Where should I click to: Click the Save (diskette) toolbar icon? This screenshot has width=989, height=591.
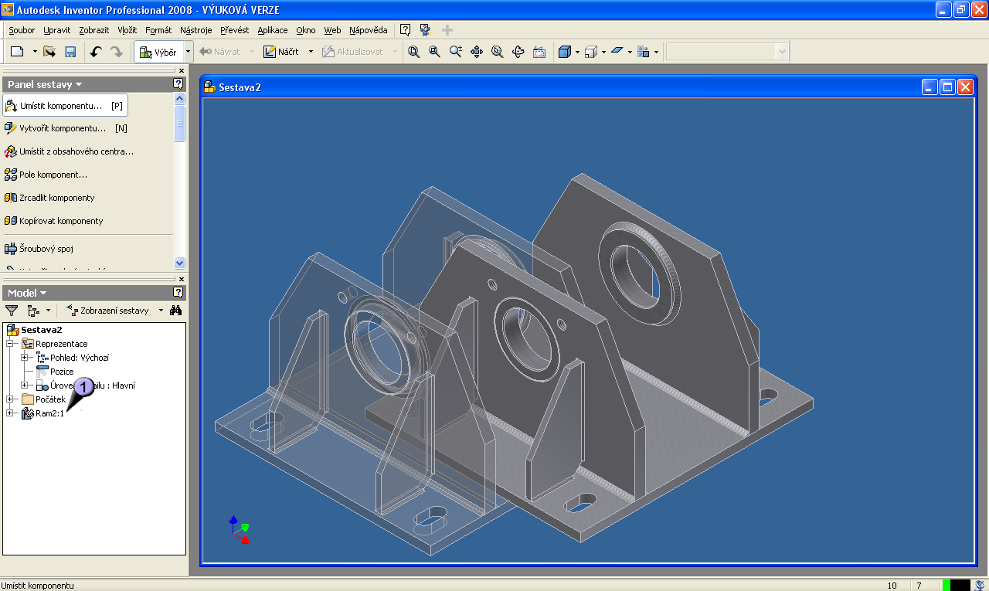point(70,52)
